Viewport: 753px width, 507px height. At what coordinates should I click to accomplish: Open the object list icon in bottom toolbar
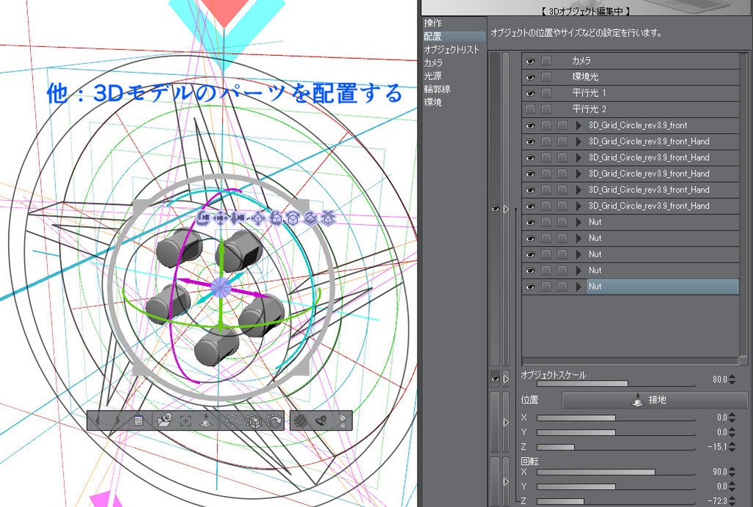click(x=139, y=421)
